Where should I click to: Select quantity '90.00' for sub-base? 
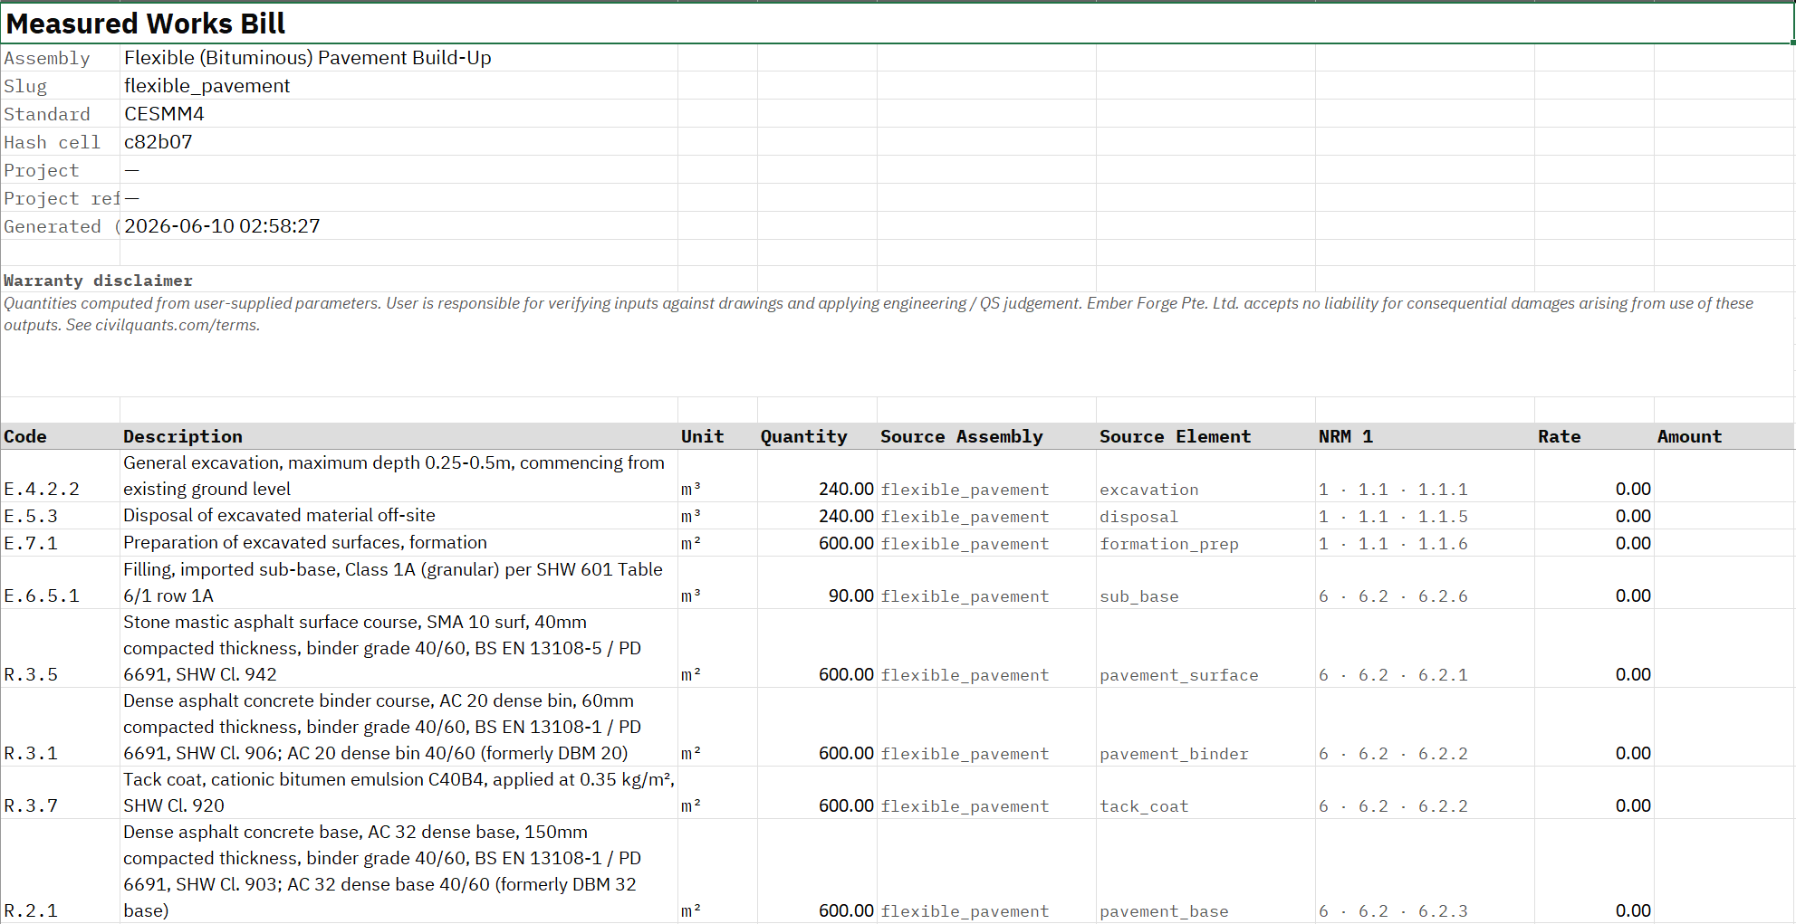817,583
